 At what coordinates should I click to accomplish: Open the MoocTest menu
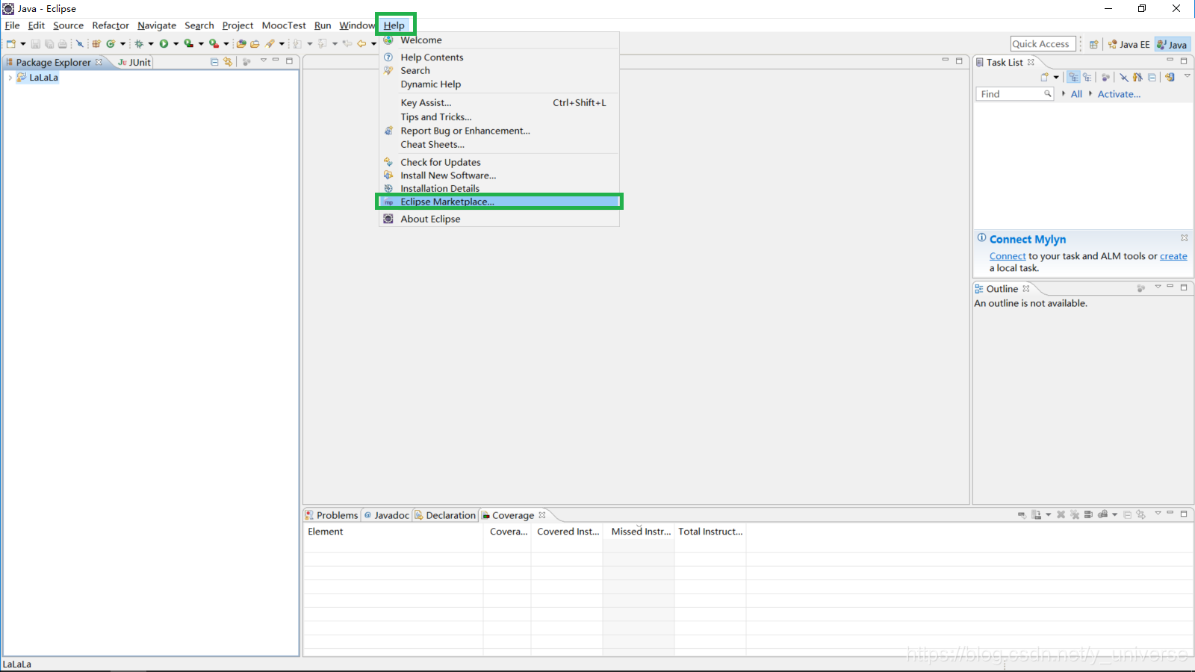tap(284, 25)
